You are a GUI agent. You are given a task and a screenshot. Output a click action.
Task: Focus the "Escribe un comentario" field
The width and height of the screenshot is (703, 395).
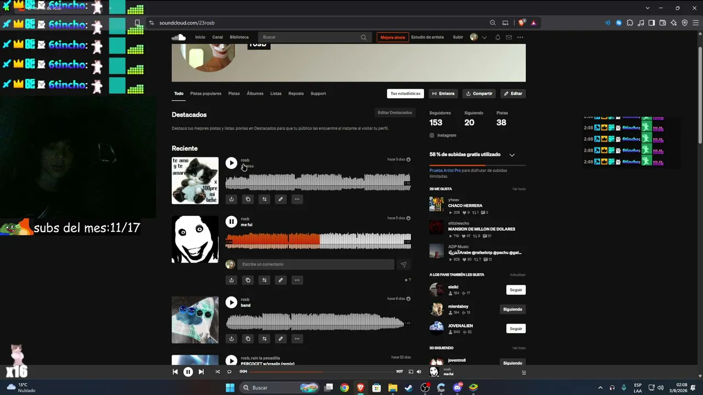pyautogui.click(x=316, y=264)
